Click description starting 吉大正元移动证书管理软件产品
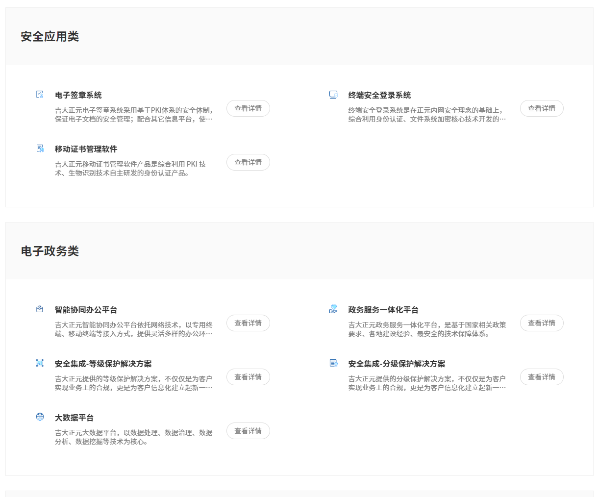Screen dimensions: 598x497 click(130, 169)
